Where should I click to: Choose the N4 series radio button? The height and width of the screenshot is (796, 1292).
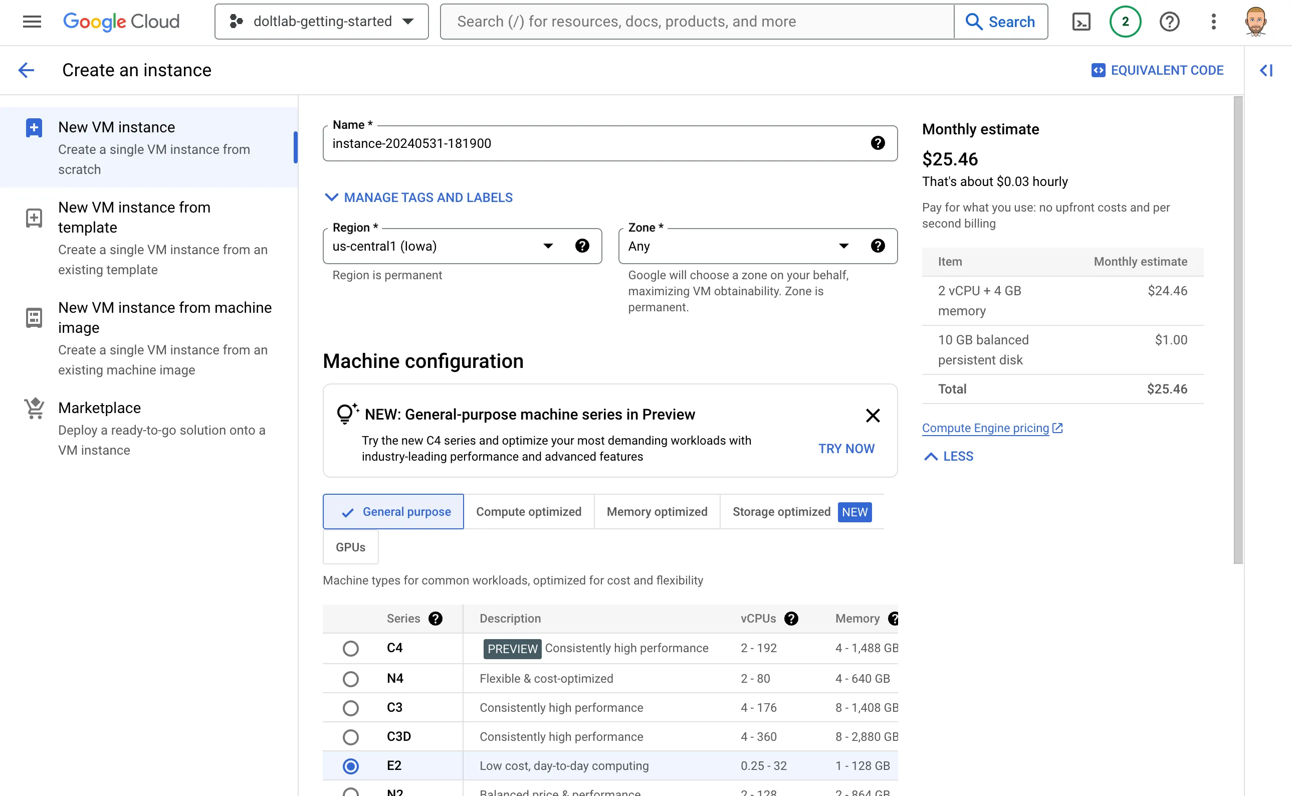pyautogui.click(x=350, y=679)
